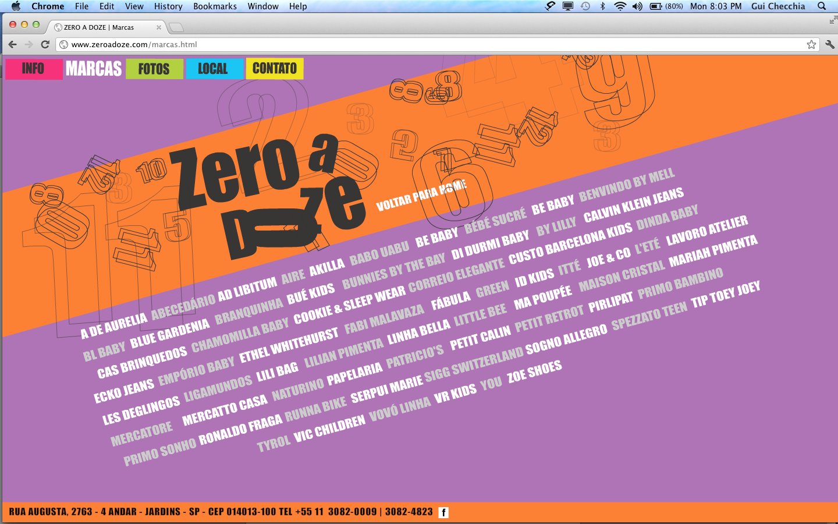Select the ZERO A DOZE | Marcas tab
Viewport: 838px width, 524px height.
tap(108, 27)
